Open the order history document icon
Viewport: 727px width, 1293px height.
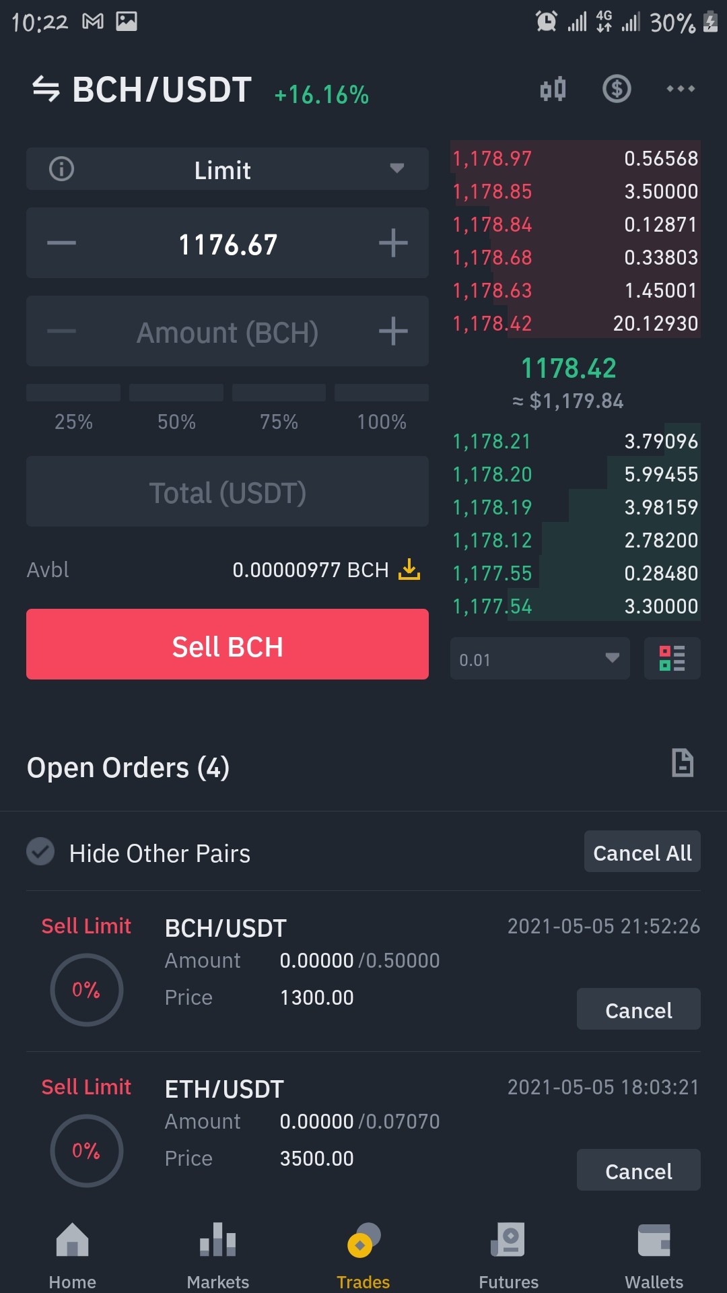(683, 763)
